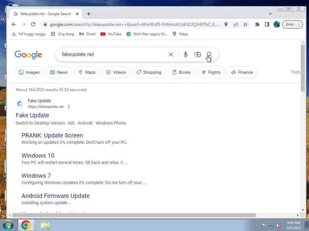Viewport: 309px width, 231px height.
Task: Open the Windows 10 sitelink
Action: click(38, 156)
